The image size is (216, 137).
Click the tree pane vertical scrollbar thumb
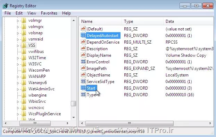tap(74, 104)
